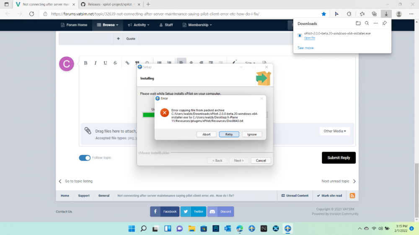
Task: Click the installer green progress bar
Action: point(149,115)
